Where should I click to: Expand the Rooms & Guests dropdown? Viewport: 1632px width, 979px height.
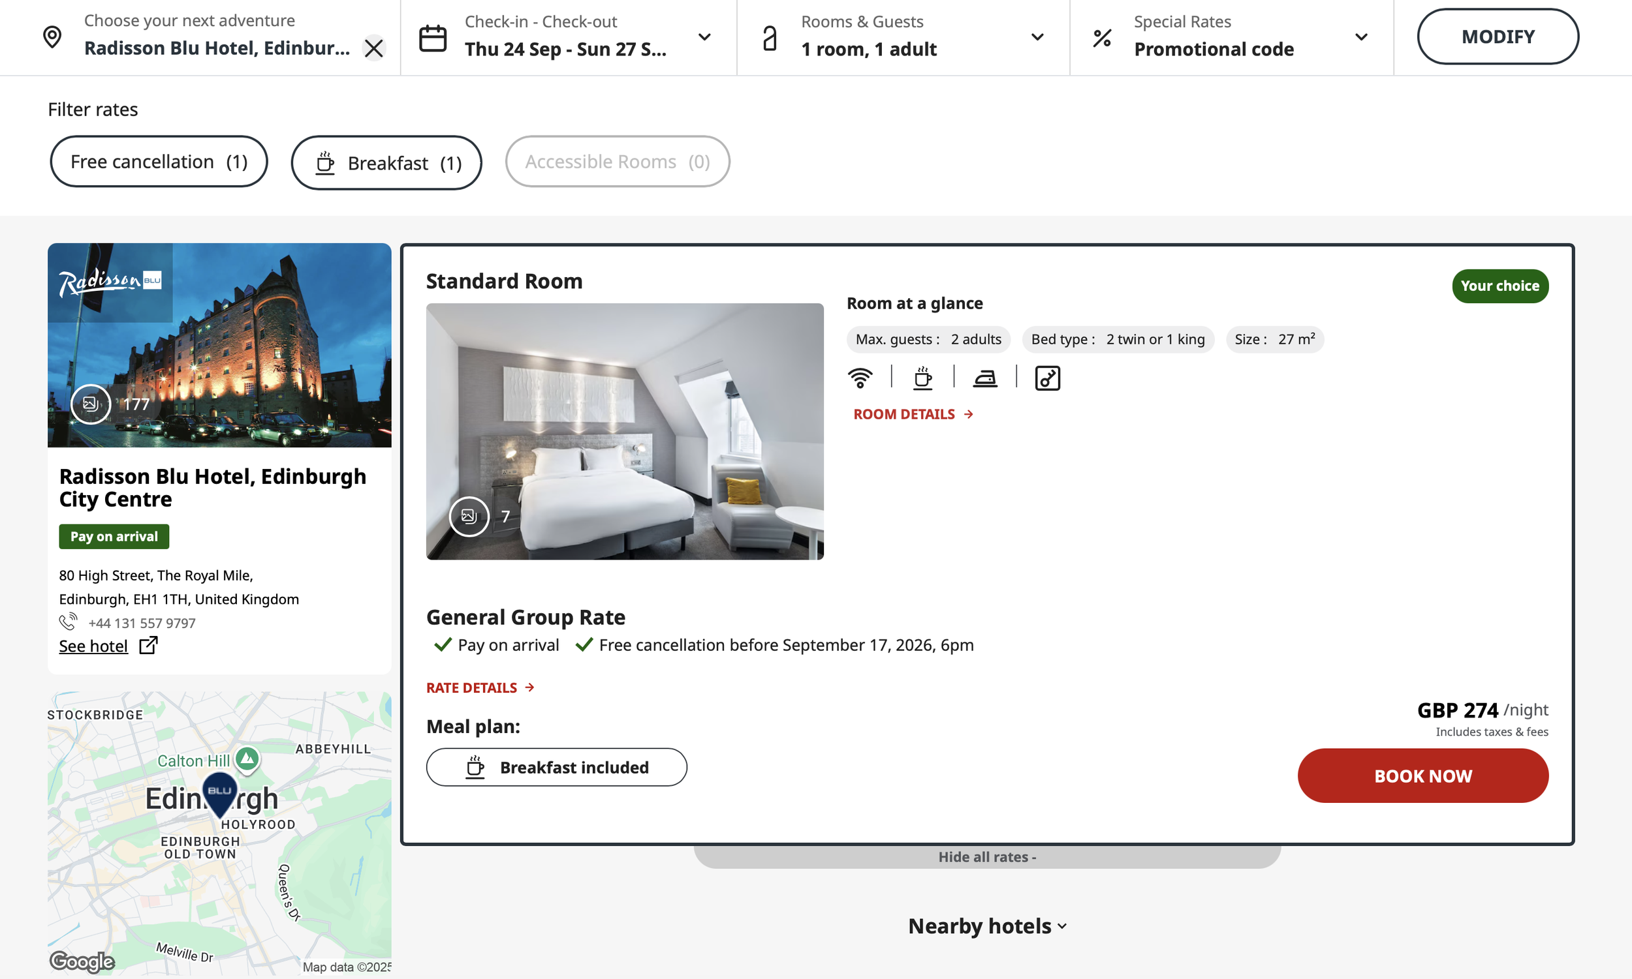pos(1037,37)
